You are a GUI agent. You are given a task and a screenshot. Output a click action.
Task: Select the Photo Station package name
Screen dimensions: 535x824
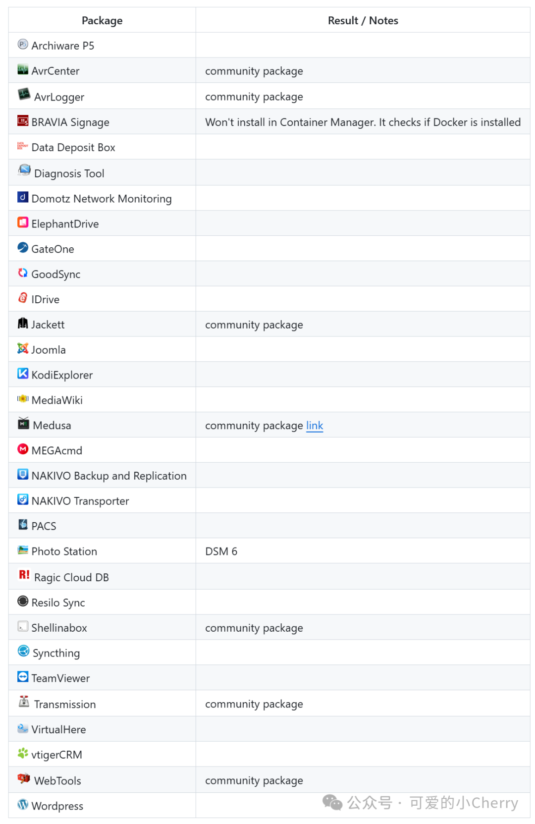64,551
